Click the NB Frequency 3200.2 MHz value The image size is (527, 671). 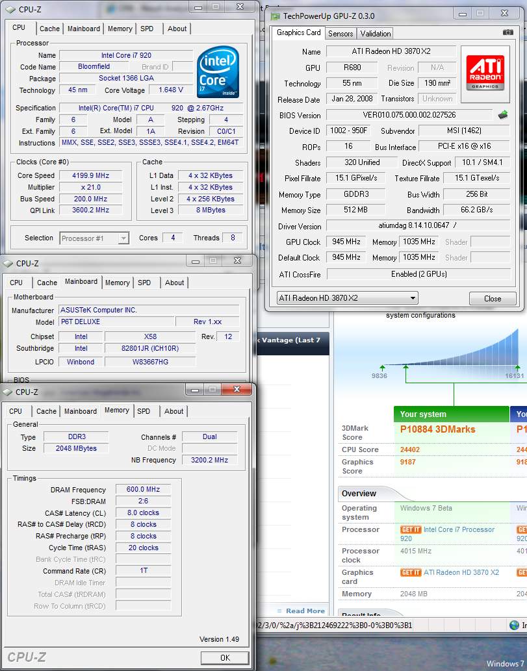[209, 460]
